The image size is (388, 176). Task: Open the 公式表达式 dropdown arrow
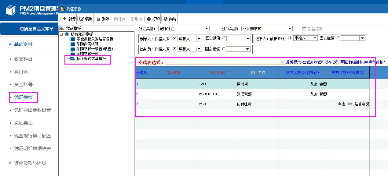(x=282, y=62)
